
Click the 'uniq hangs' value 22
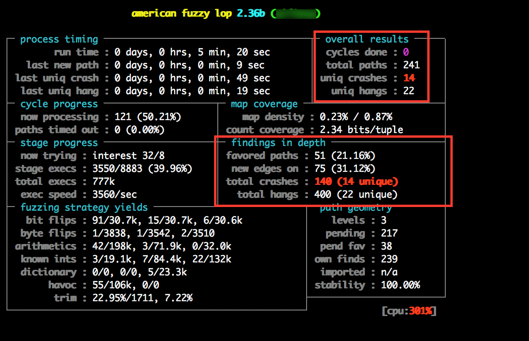[x=409, y=91]
